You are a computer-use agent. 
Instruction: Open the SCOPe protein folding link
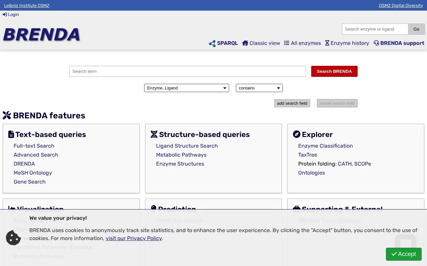coord(363,164)
